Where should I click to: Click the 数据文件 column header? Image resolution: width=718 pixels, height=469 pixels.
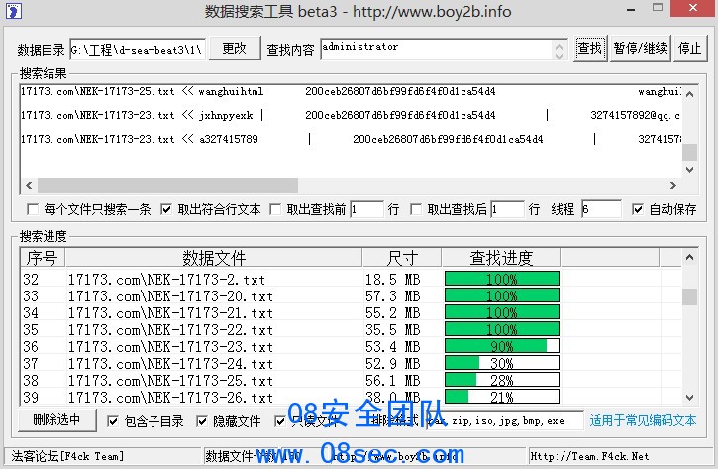pos(213,257)
